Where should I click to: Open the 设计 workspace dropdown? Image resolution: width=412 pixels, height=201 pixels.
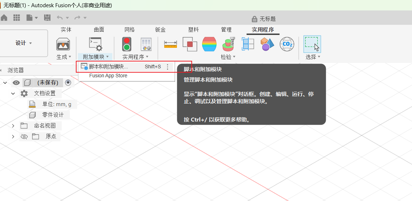coord(23,43)
